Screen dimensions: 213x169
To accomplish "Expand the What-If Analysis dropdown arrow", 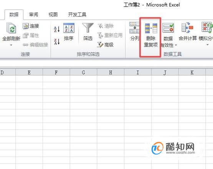I will click(207, 45).
